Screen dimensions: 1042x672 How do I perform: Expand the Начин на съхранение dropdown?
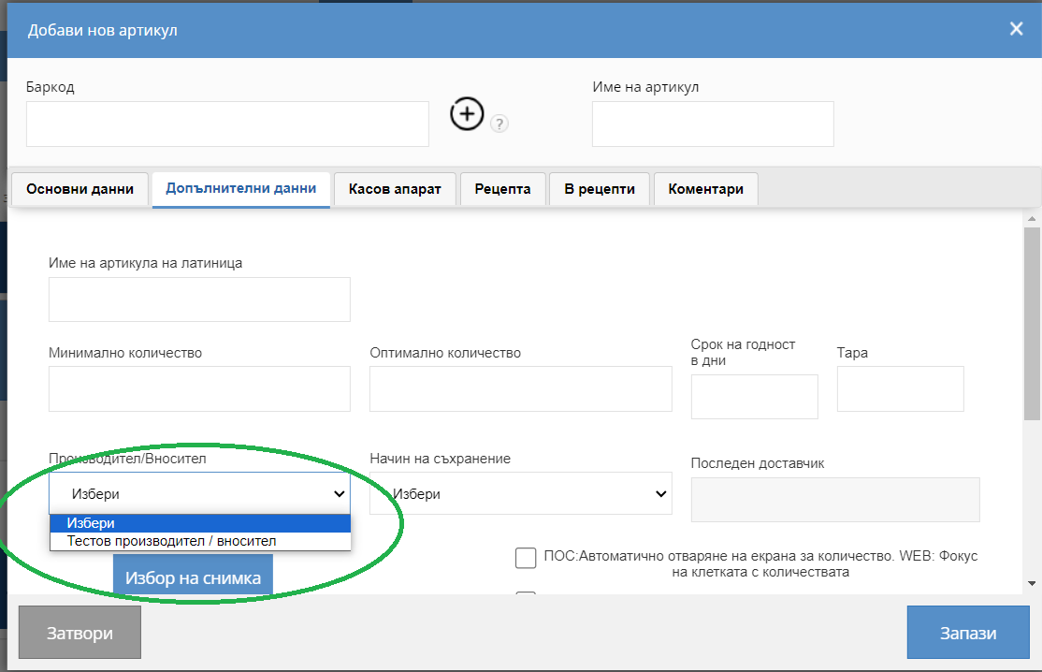pos(521,493)
